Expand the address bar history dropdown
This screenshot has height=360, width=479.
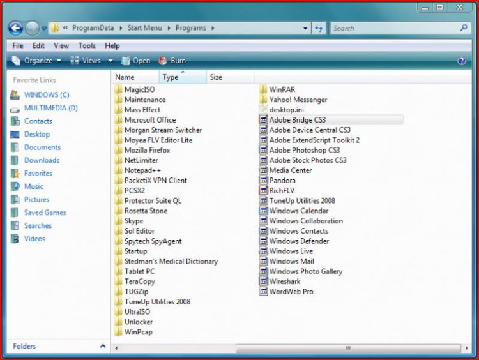tap(305, 28)
